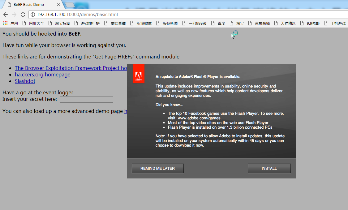This screenshot has width=348, height=210.
Task: Open the 手机游戏 bookmark
Action: point(335,23)
